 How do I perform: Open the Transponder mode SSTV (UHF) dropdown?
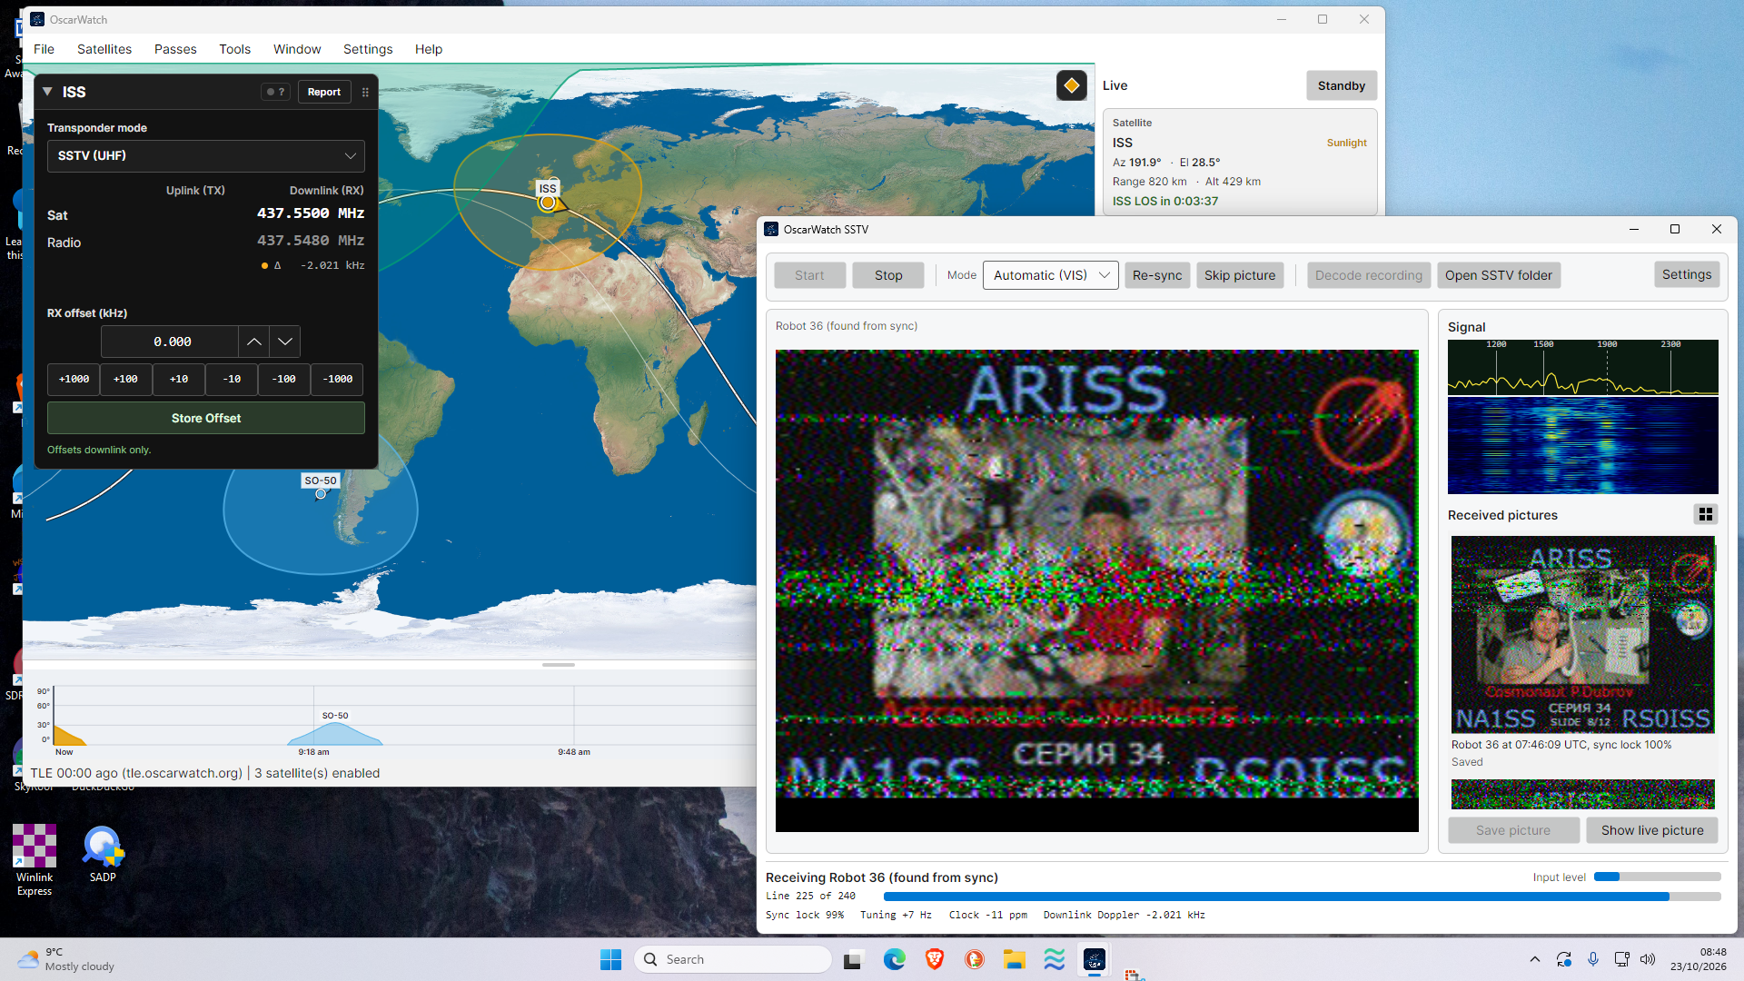[206, 155]
